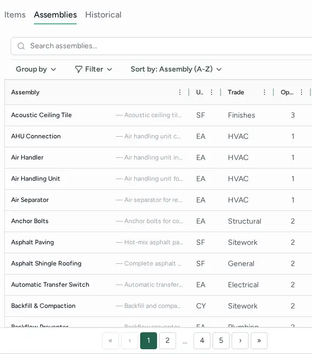This screenshot has height=354, width=312.
Task: Open the Assembly column options menu
Action: click(180, 92)
